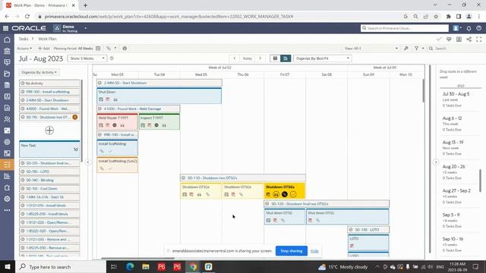This screenshot has width=486, height=273.
Task: Open the folder icon in the left sidebar
Action: (x=7, y=74)
